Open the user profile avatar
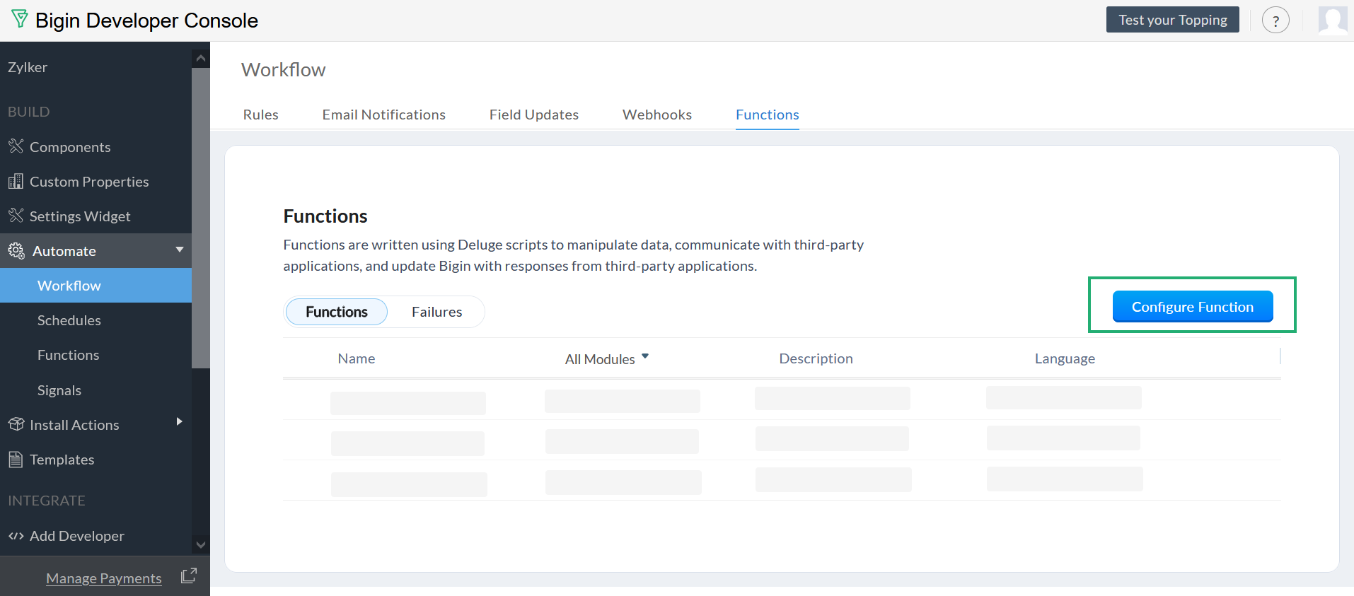Image resolution: width=1354 pixels, height=596 pixels. 1332,20
